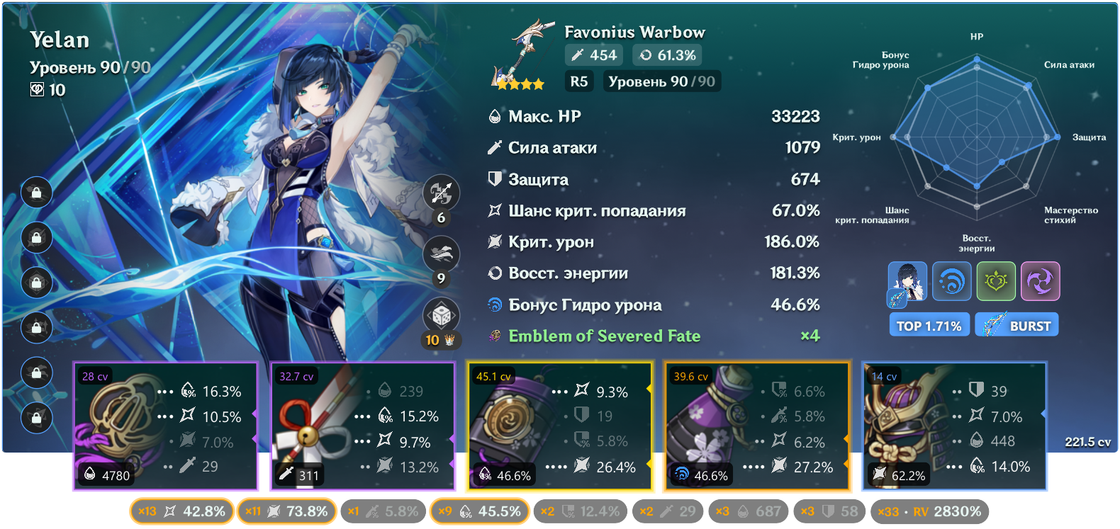Select the flower artifact card with 4780 HP
This screenshot has width=1120, height=529.
165,426
